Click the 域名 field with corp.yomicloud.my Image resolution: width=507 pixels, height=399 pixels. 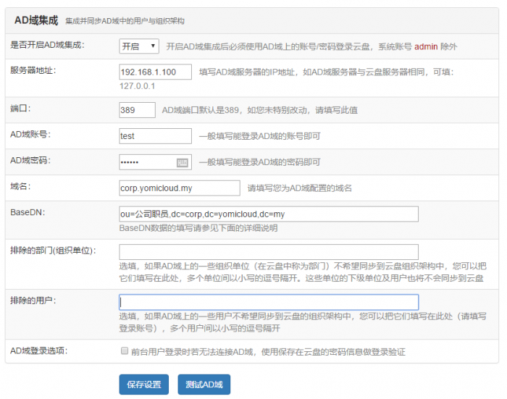point(180,188)
